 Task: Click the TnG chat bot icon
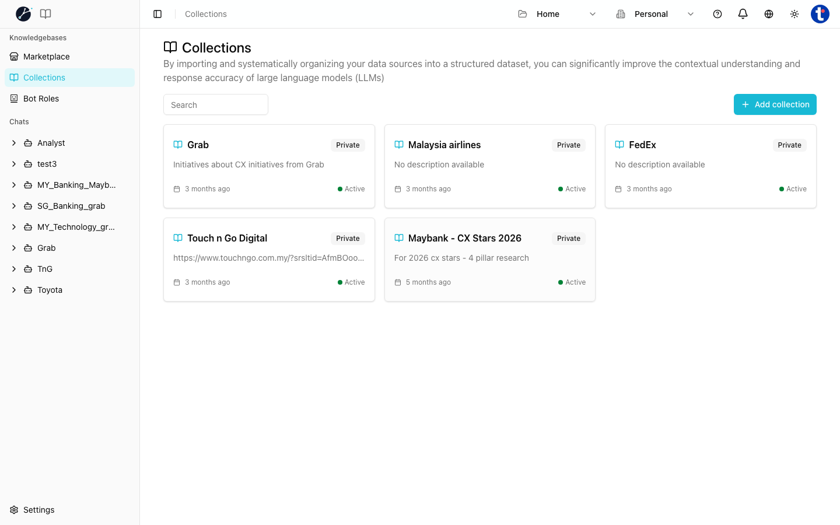tap(28, 269)
